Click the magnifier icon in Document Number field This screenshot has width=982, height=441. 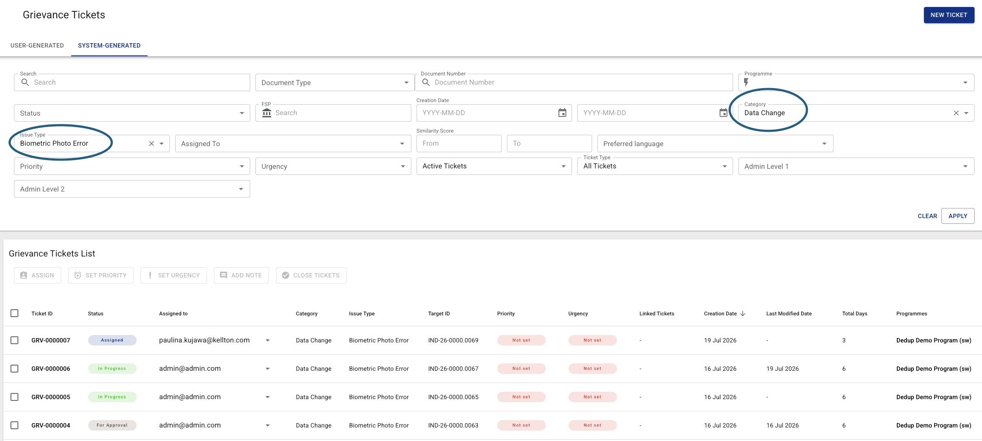point(426,82)
